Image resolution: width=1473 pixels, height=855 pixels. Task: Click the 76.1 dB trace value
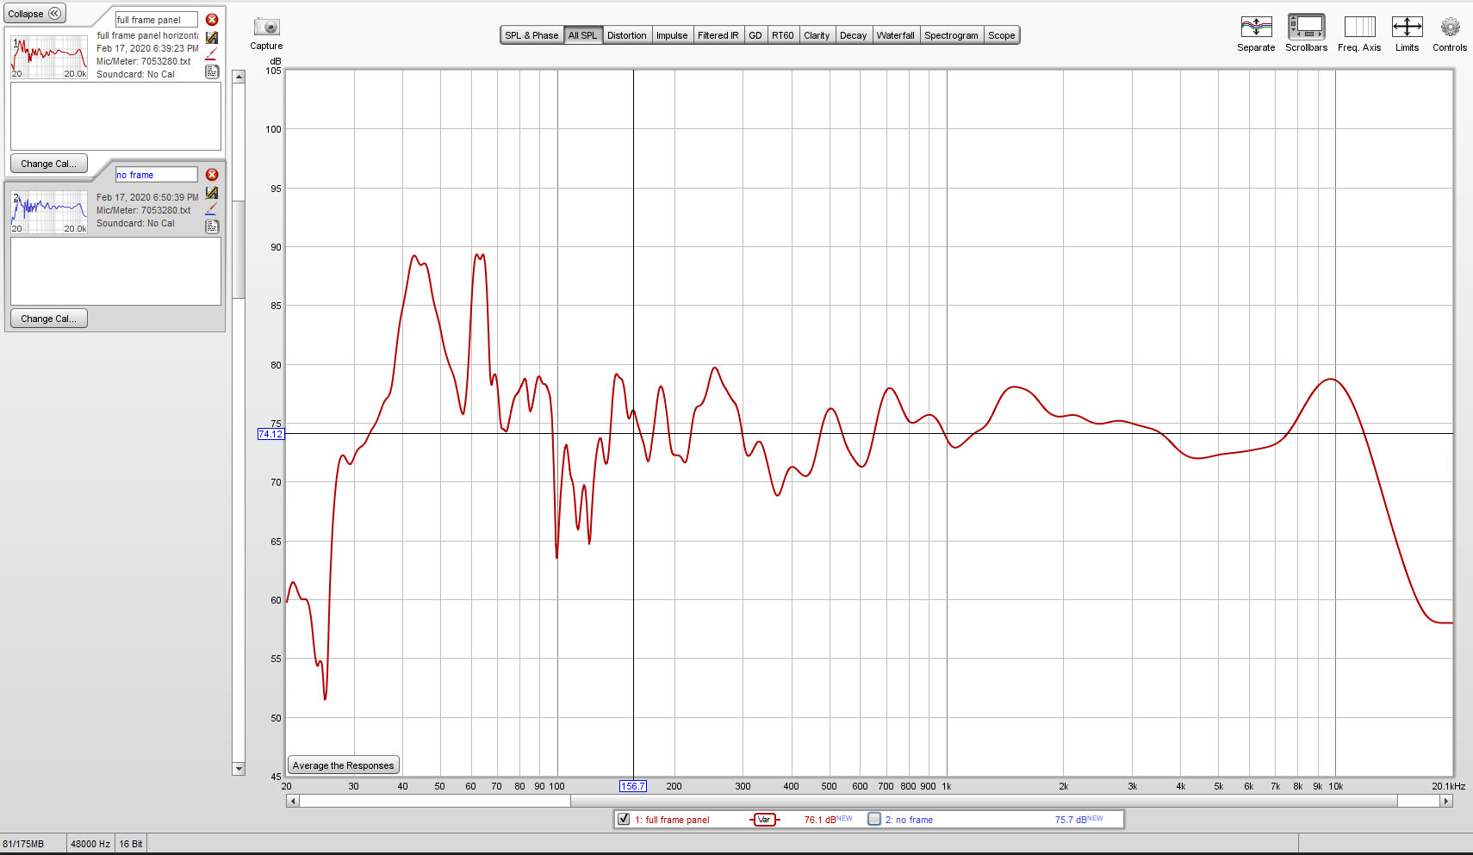tap(828, 820)
